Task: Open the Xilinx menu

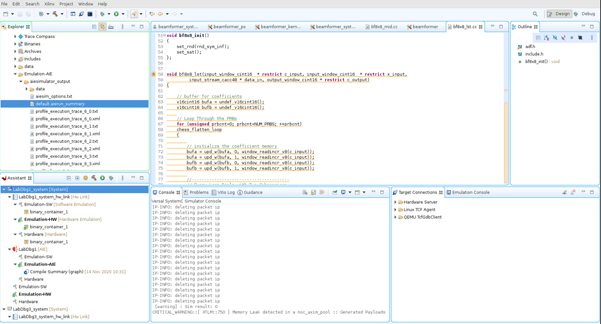Action: tap(49, 4)
